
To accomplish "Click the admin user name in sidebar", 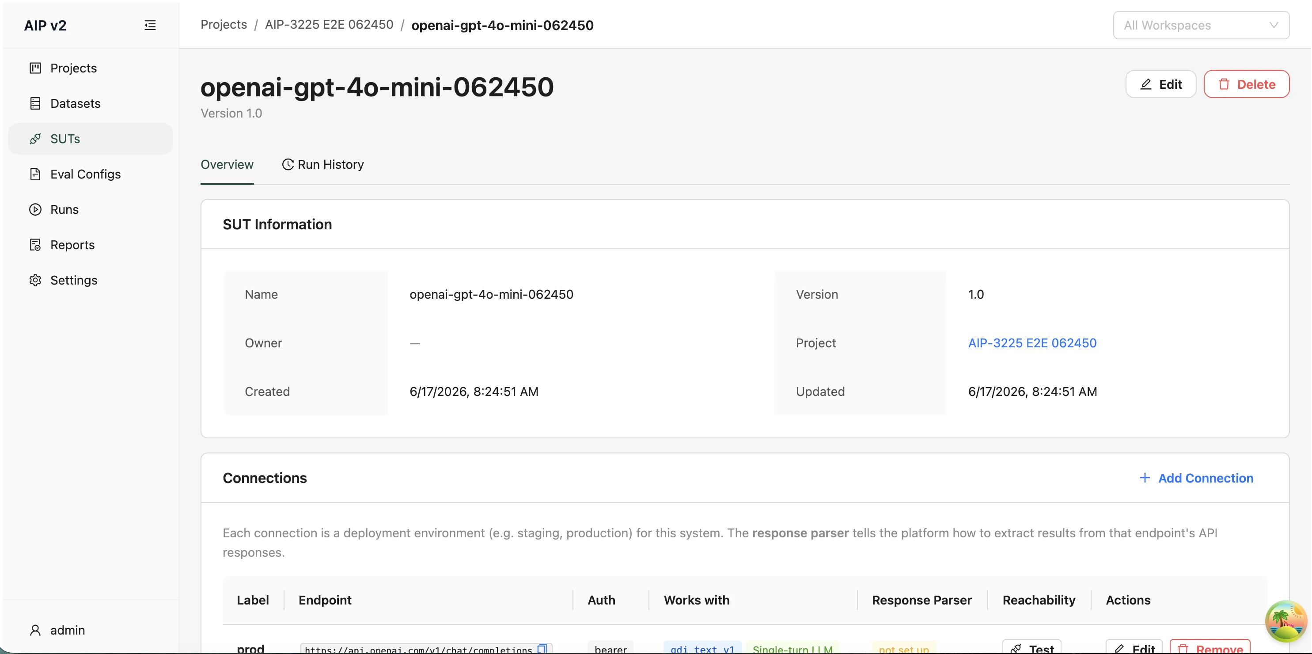I will 68,630.
